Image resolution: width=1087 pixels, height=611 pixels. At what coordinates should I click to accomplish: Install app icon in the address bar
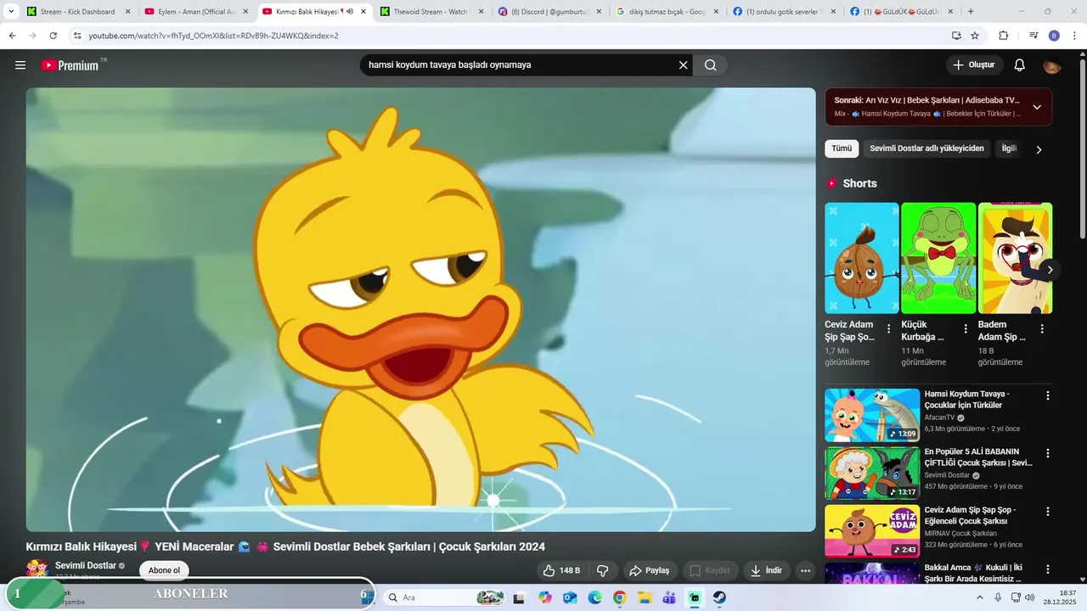(956, 36)
